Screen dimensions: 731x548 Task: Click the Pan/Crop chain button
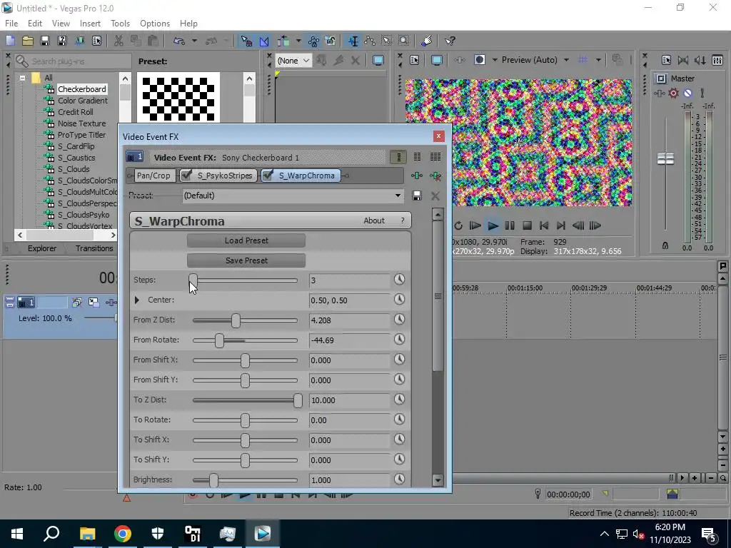click(x=153, y=176)
